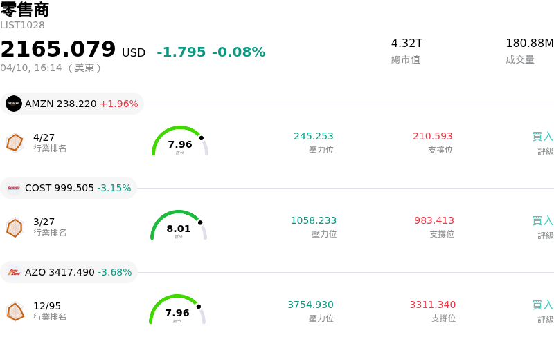The width and height of the screenshot is (554, 337).
Task: Click COST 買入 rating link
Action: point(542,221)
